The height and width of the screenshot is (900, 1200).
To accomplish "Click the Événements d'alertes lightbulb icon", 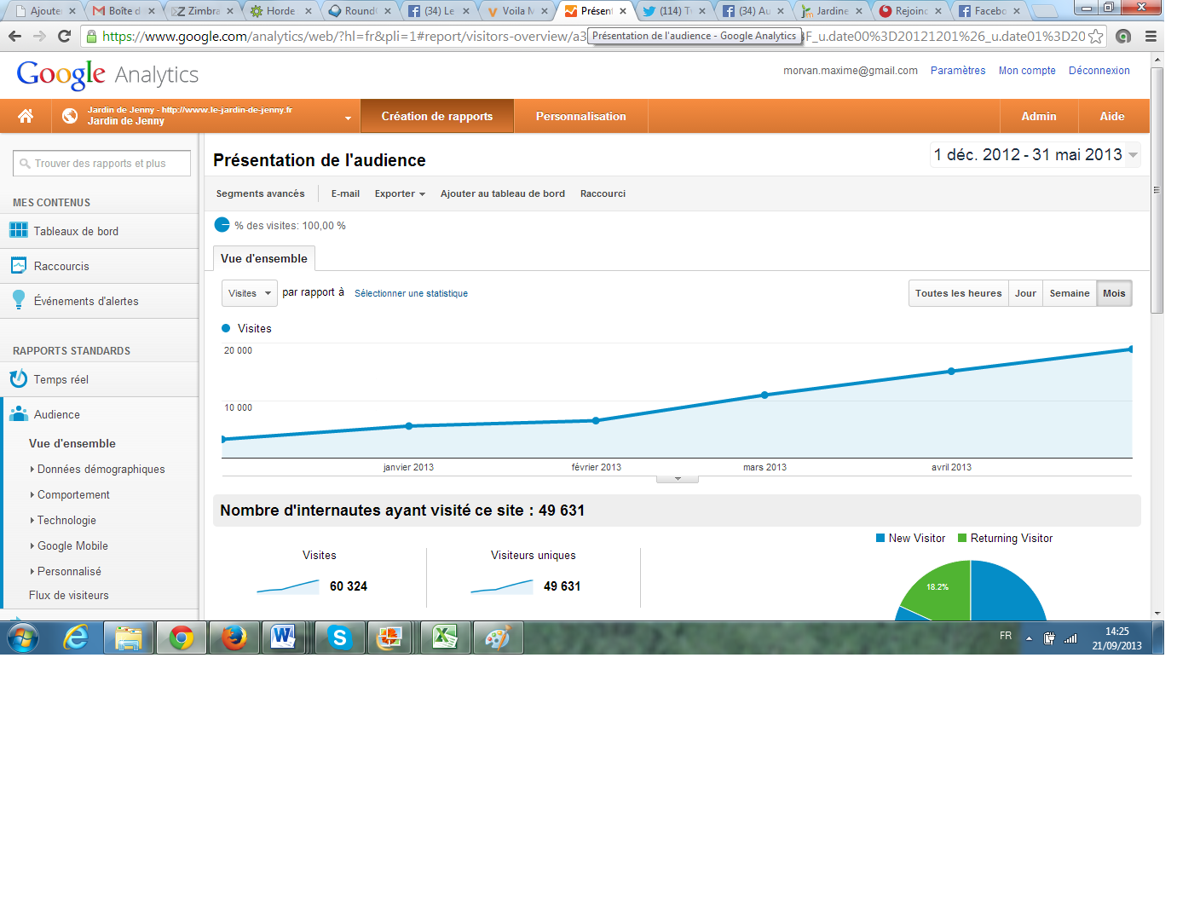I will coord(19,300).
